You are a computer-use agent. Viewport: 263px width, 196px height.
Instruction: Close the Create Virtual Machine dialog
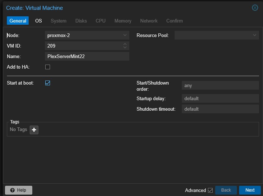tap(255, 8)
